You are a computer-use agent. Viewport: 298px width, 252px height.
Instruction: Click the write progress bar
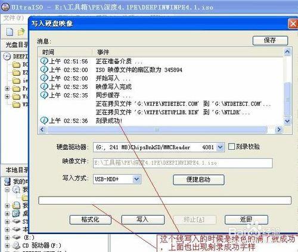tap(164, 200)
